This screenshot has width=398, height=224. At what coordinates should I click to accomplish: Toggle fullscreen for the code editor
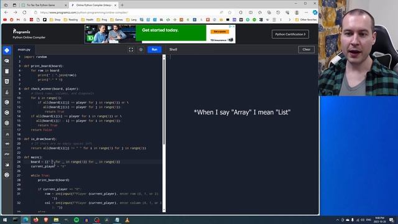pyautogui.click(x=131, y=50)
